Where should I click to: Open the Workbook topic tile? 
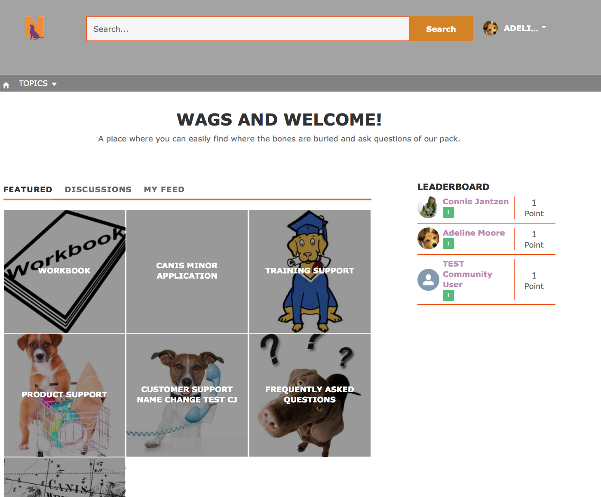click(64, 271)
